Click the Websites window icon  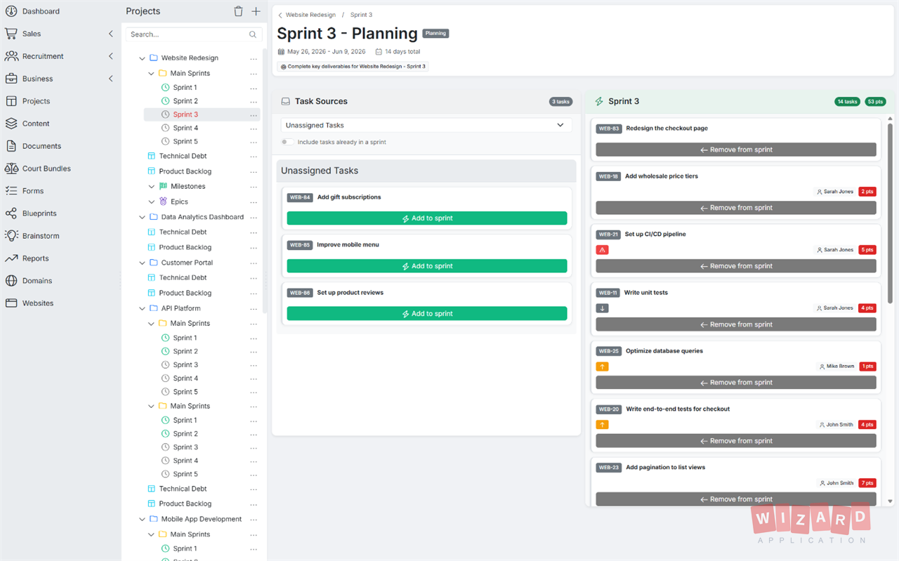11,303
